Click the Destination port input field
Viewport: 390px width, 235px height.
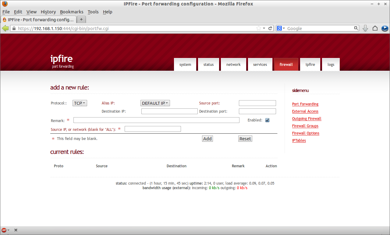pos(257,111)
